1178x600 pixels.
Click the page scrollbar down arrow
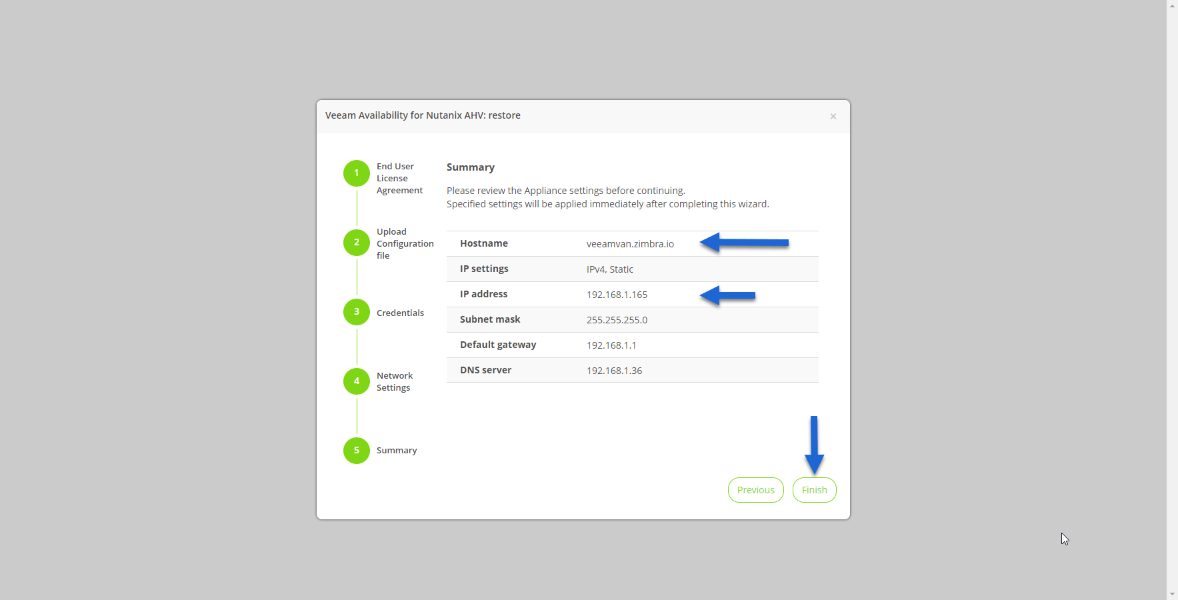pos(1172,595)
